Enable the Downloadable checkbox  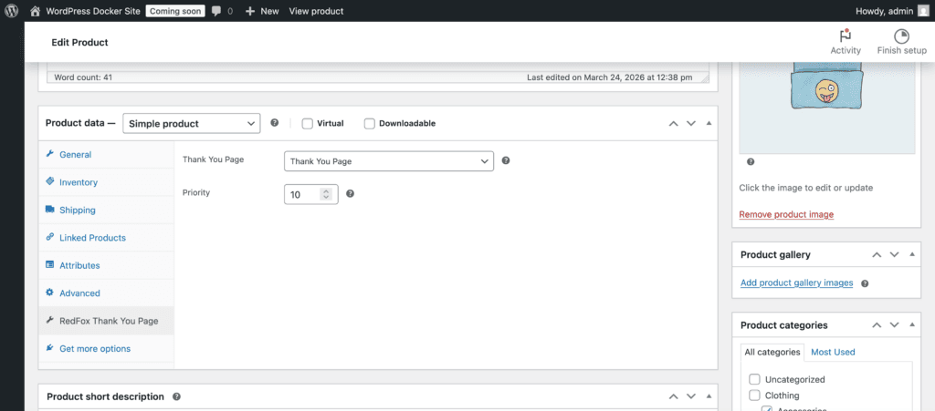370,124
